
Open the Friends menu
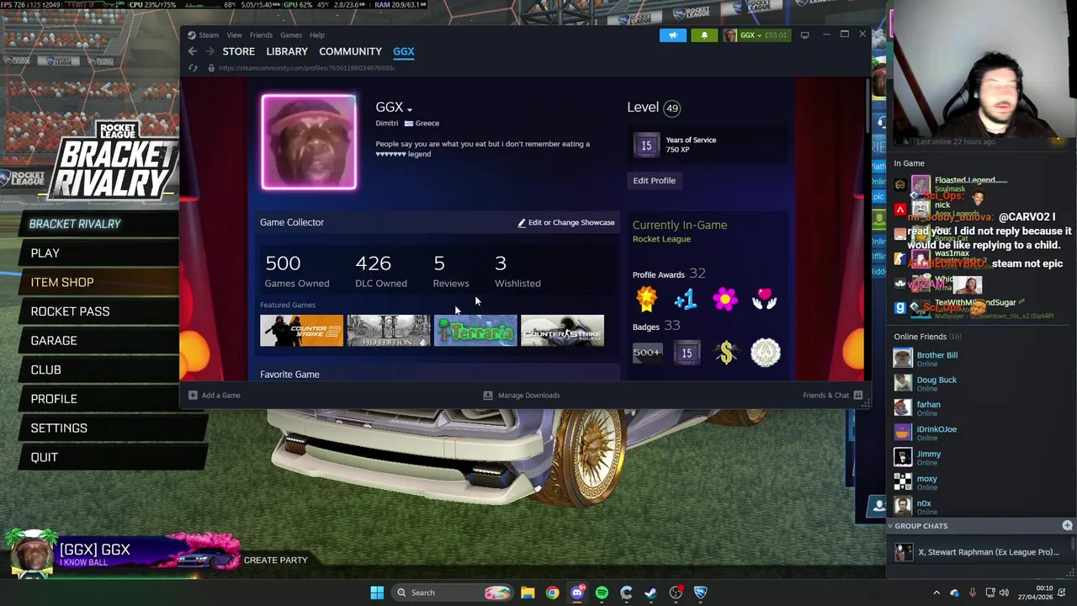(261, 35)
